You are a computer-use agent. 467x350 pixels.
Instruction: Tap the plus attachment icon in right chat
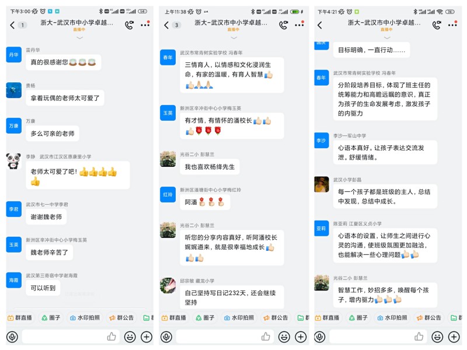pyautogui.click(x=454, y=337)
